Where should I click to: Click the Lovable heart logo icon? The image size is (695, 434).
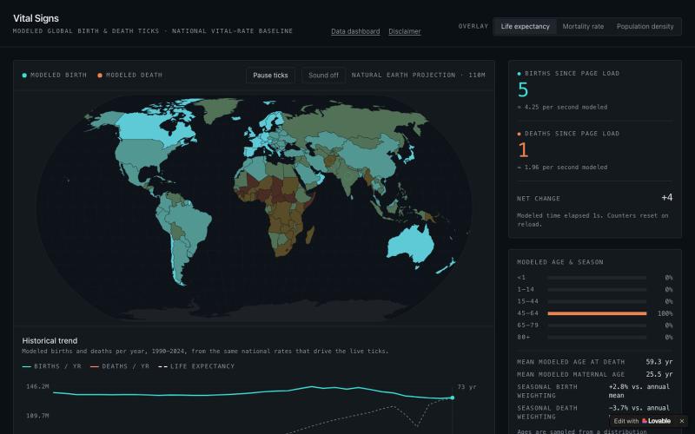645,421
